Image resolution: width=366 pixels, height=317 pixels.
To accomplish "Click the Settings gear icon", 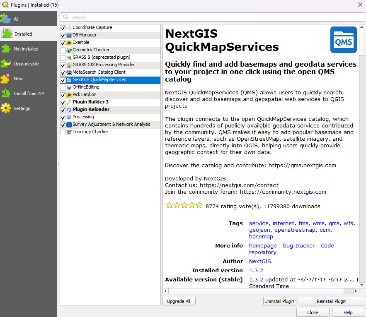I will pyautogui.click(x=6, y=108).
